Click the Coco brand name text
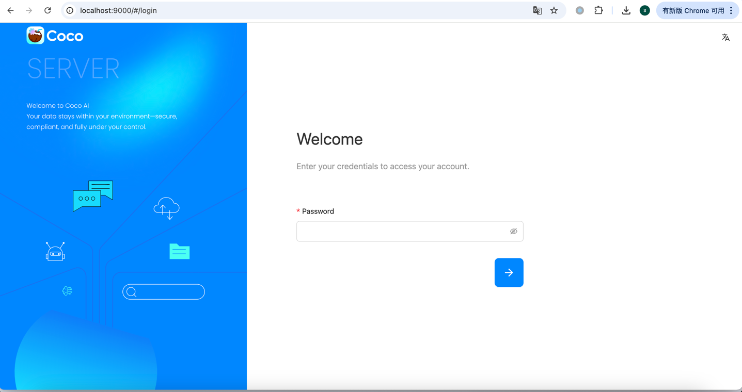742x392 pixels. [65, 36]
